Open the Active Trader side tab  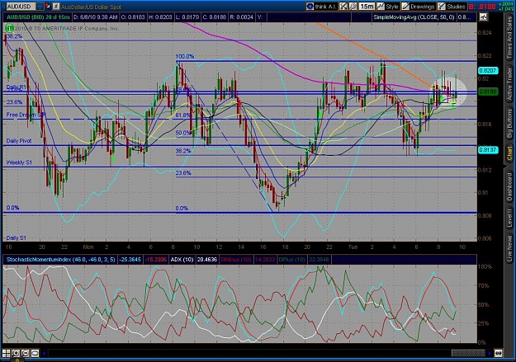click(509, 84)
